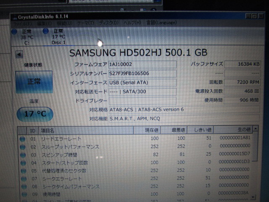Open the ファイル(F) menu
The width and height of the screenshot is (269, 202).
pyautogui.click(x=23, y=24)
